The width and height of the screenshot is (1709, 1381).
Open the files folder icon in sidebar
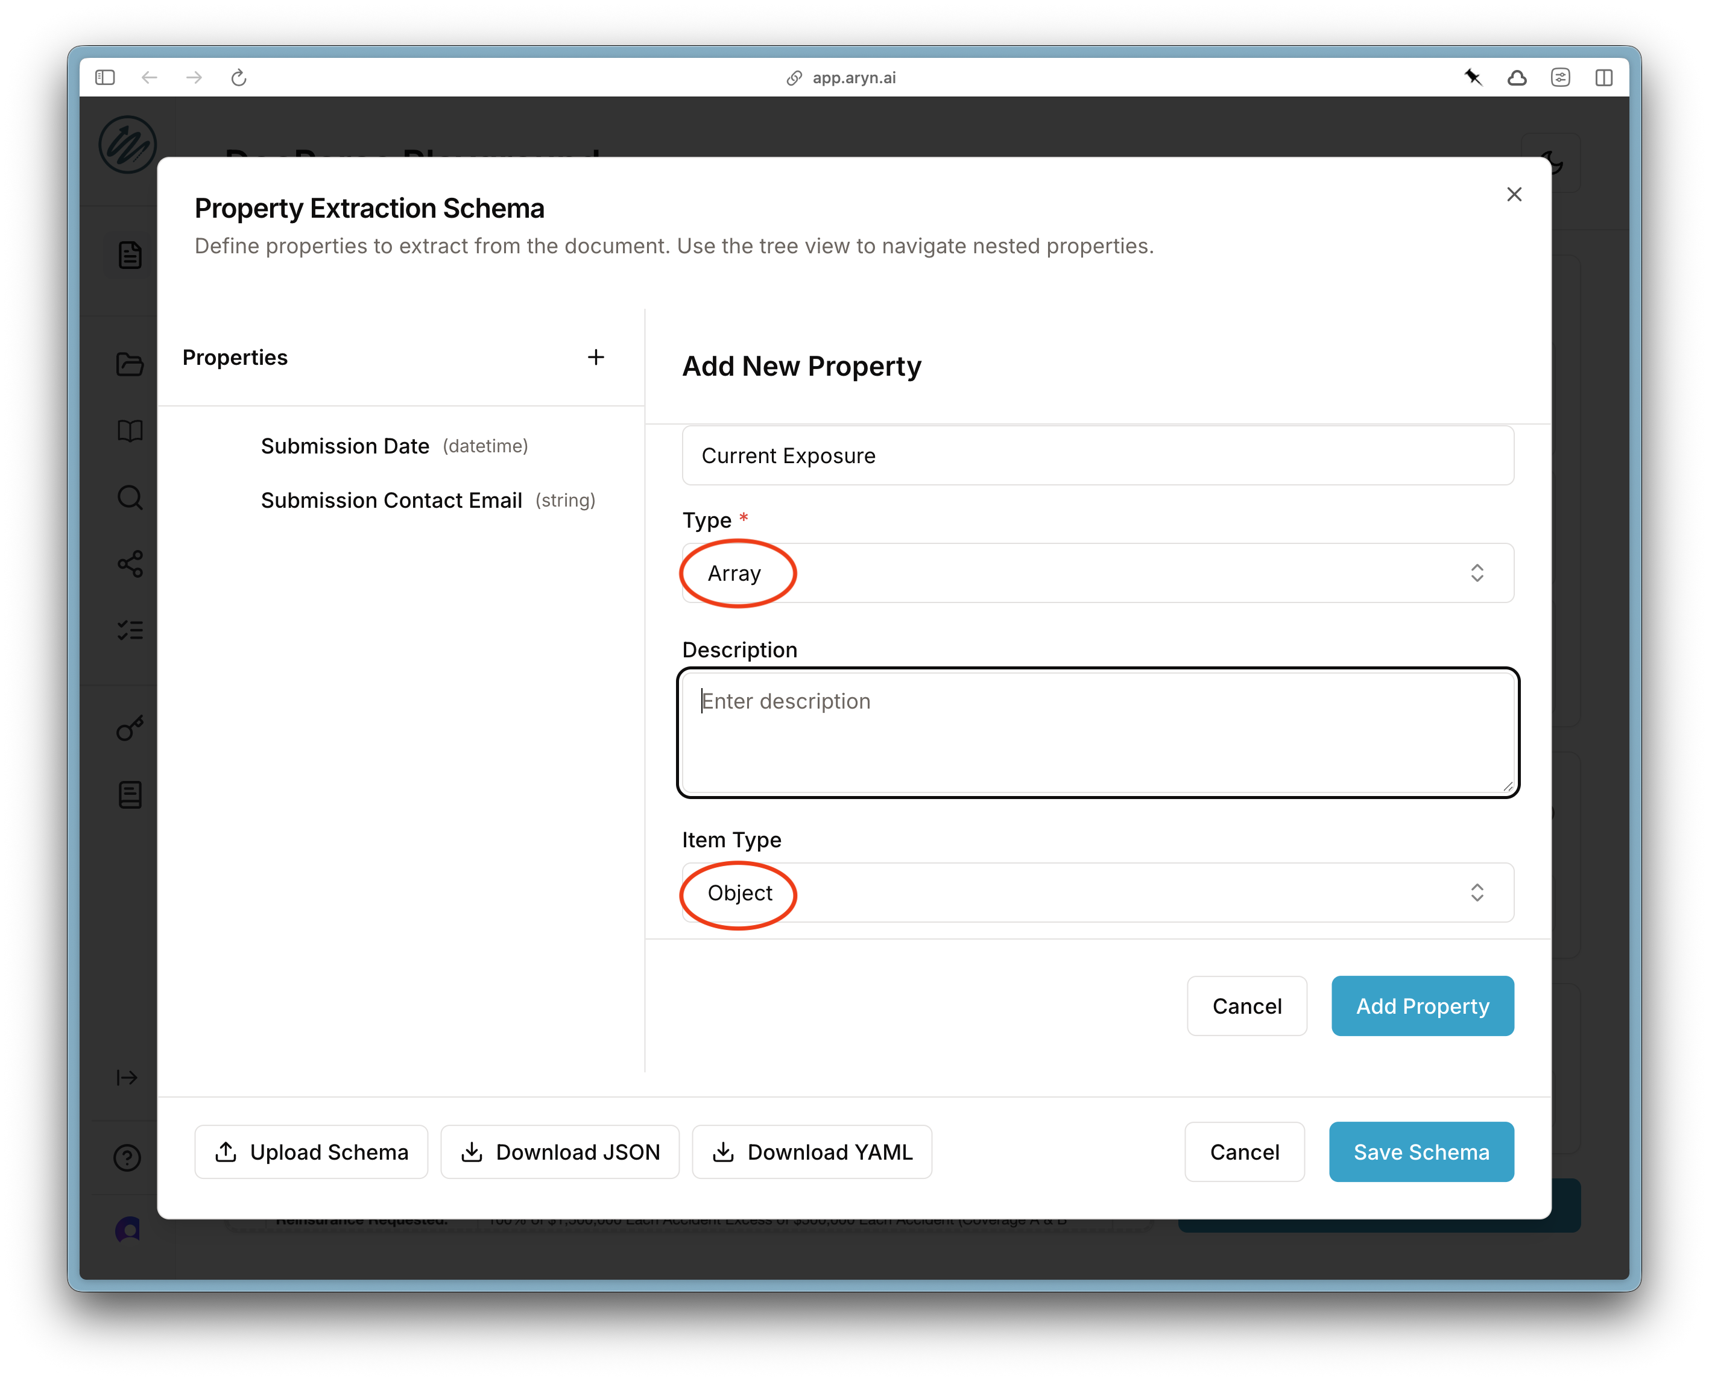pos(130,364)
